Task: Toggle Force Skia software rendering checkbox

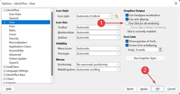Action: click(x=129, y=27)
